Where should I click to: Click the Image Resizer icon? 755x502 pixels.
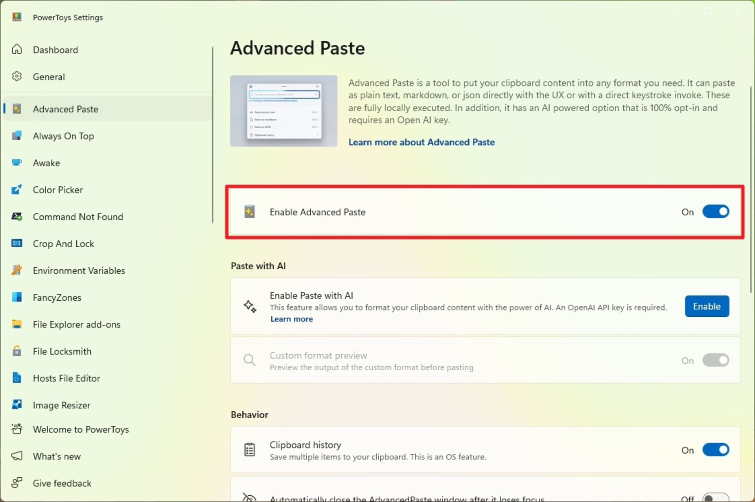pos(17,405)
